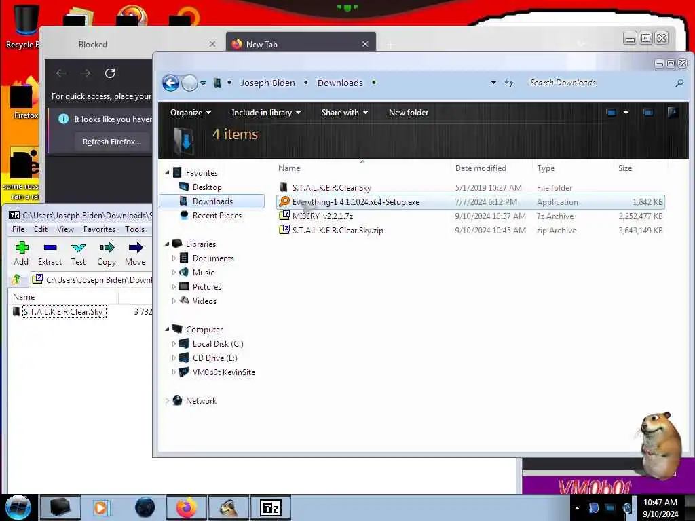The width and height of the screenshot is (695, 521).
Task: Sort by Type column header
Action: [573, 168]
